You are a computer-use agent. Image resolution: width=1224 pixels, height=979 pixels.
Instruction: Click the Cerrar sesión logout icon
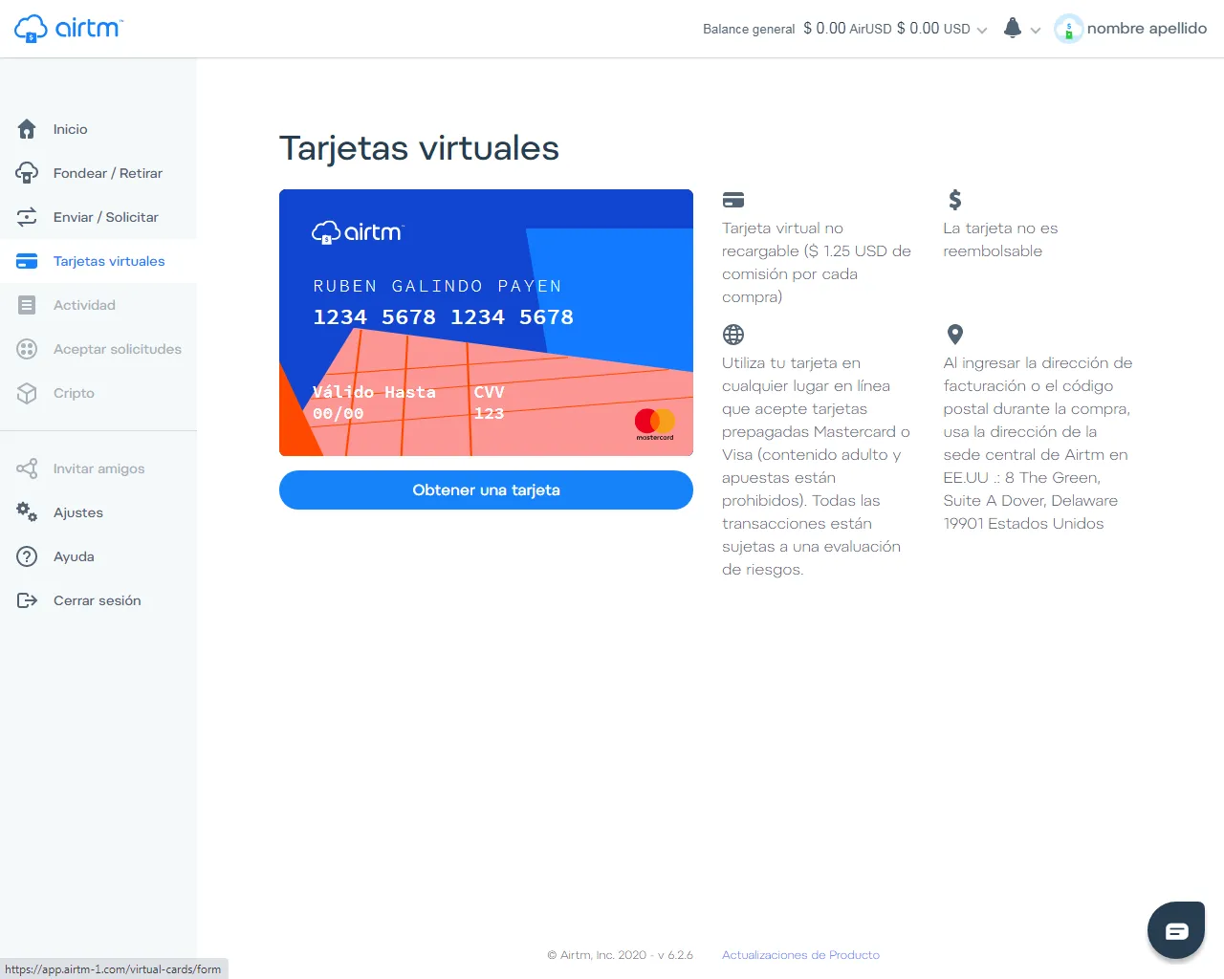click(27, 600)
